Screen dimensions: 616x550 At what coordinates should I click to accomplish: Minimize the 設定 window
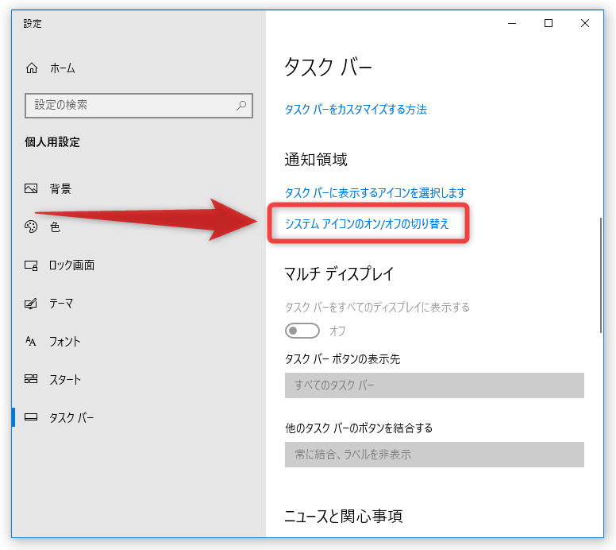[512, 24]
